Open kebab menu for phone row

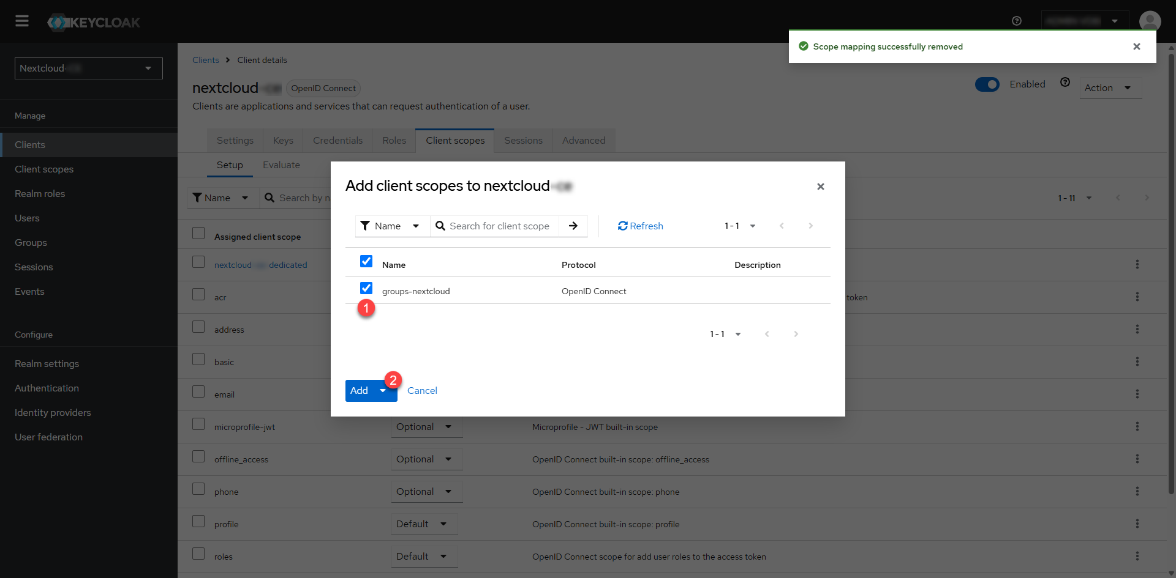click(1137, 491)
